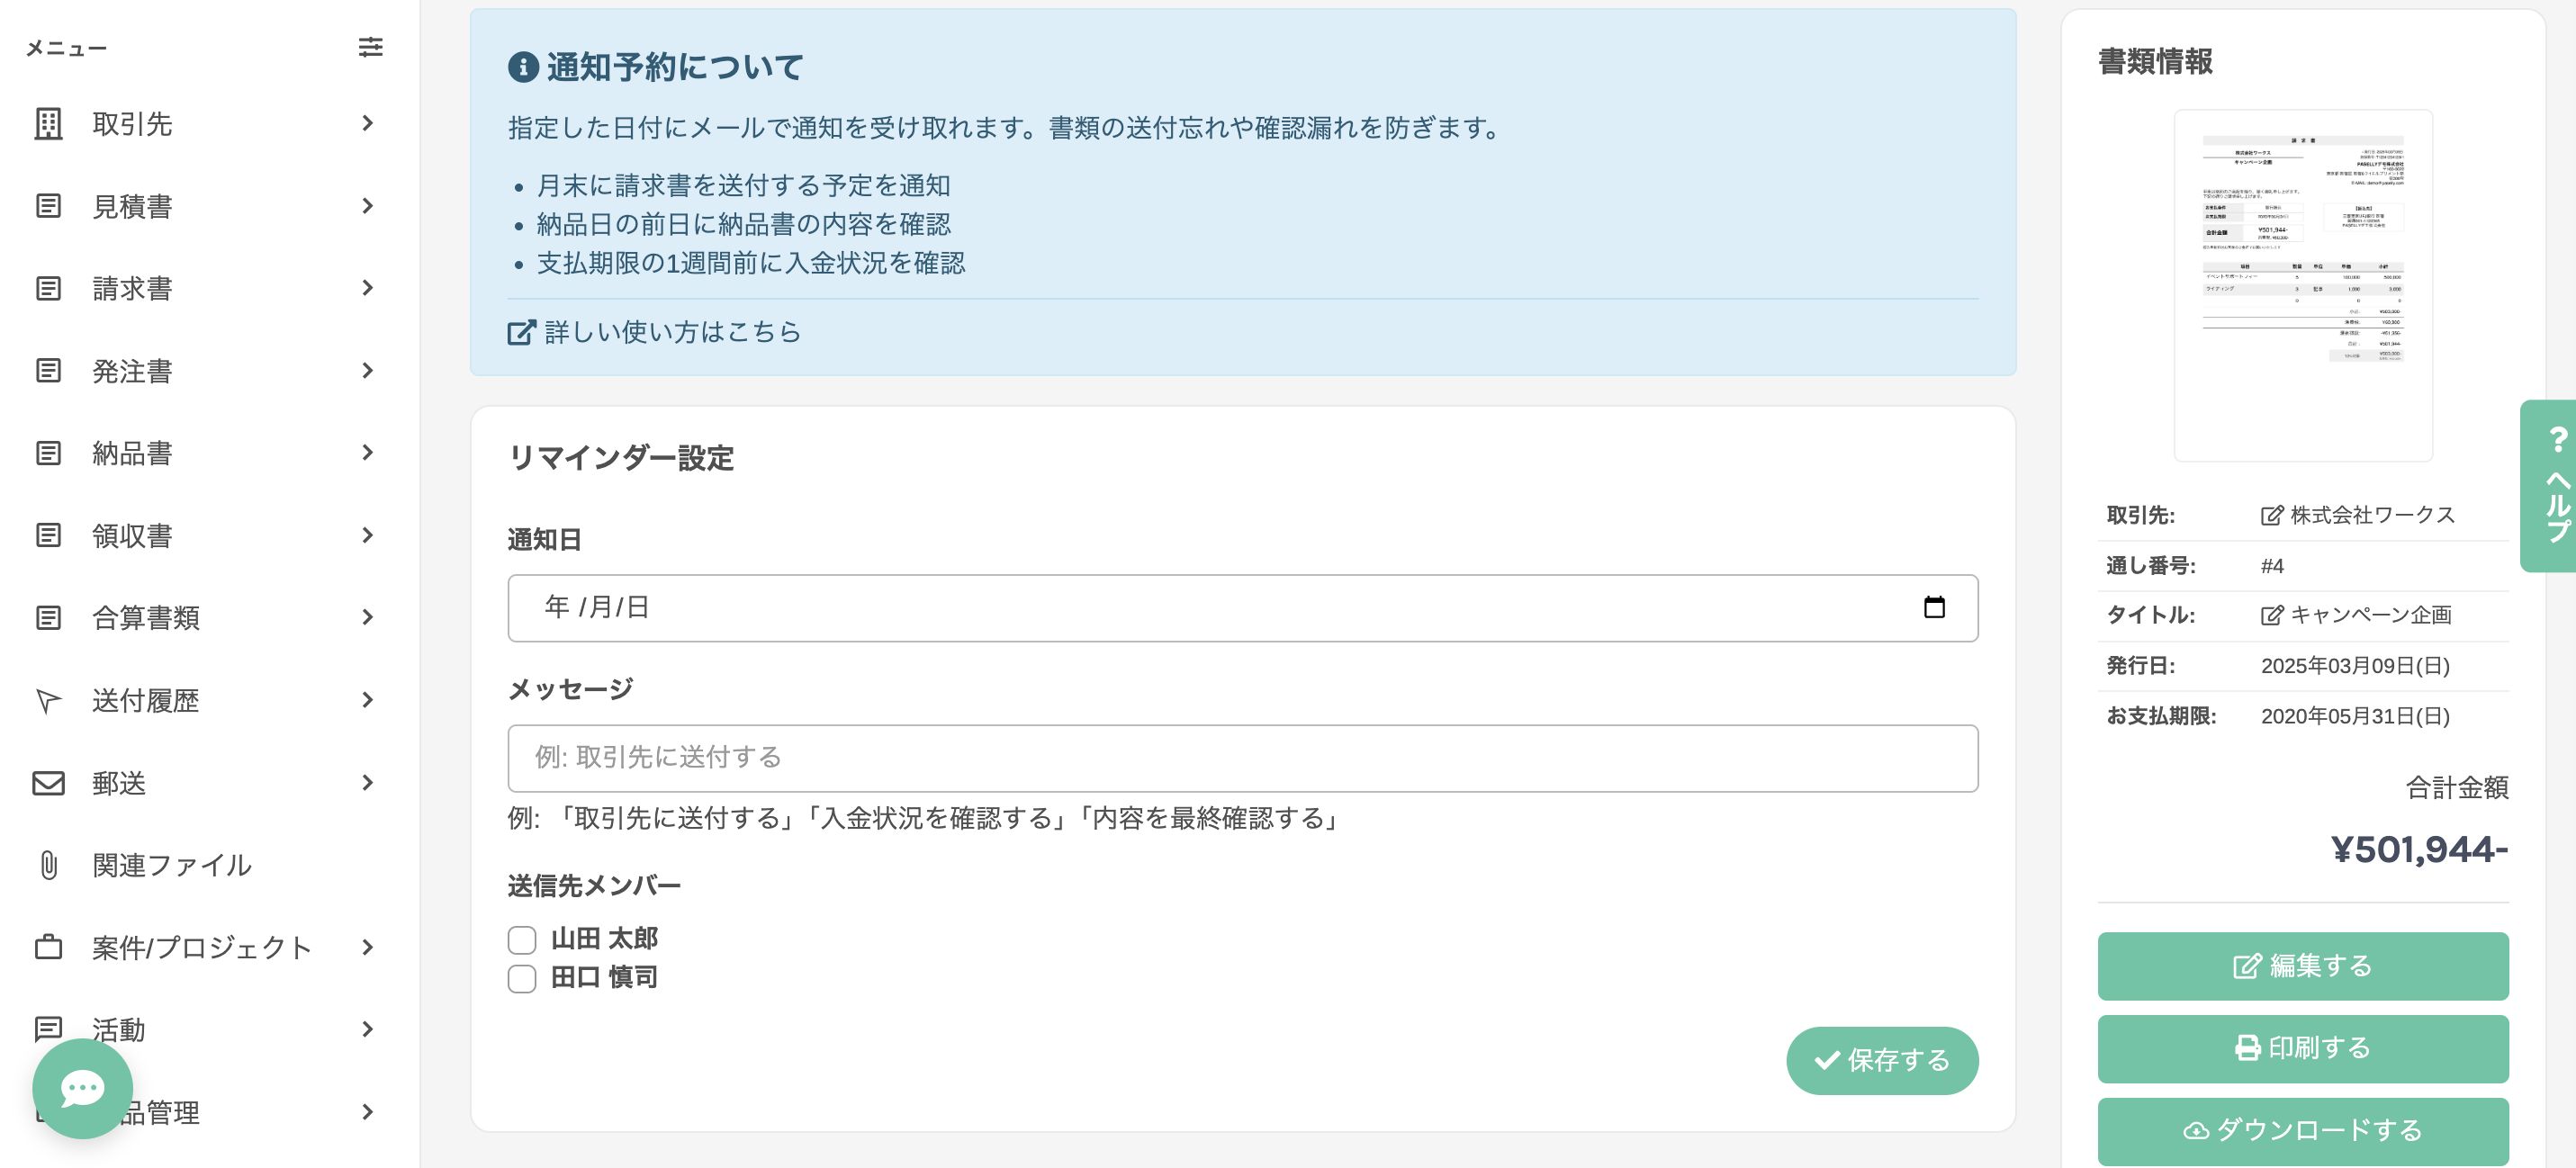Open the 発注書 menu item
Screen dimensions: 2576x1168
(208, 370)
